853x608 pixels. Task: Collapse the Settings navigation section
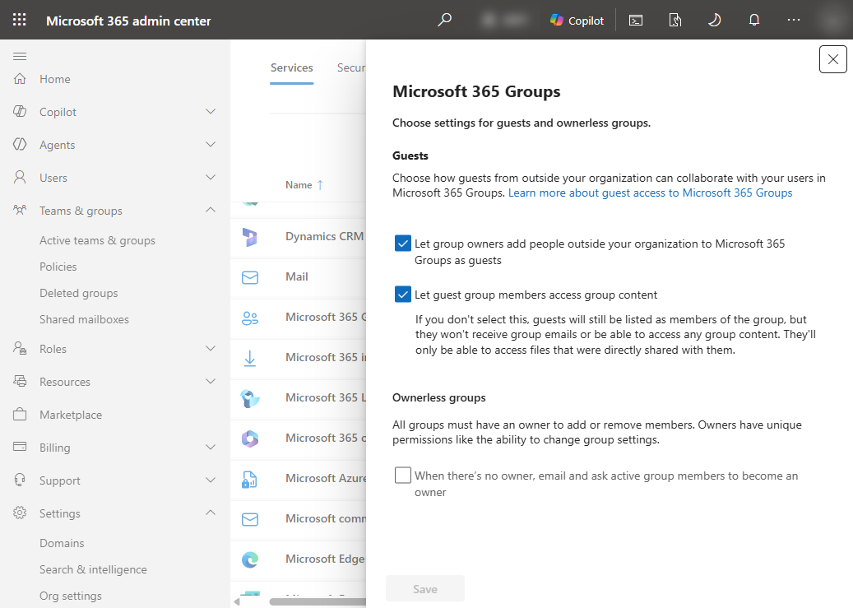(211, 513)
